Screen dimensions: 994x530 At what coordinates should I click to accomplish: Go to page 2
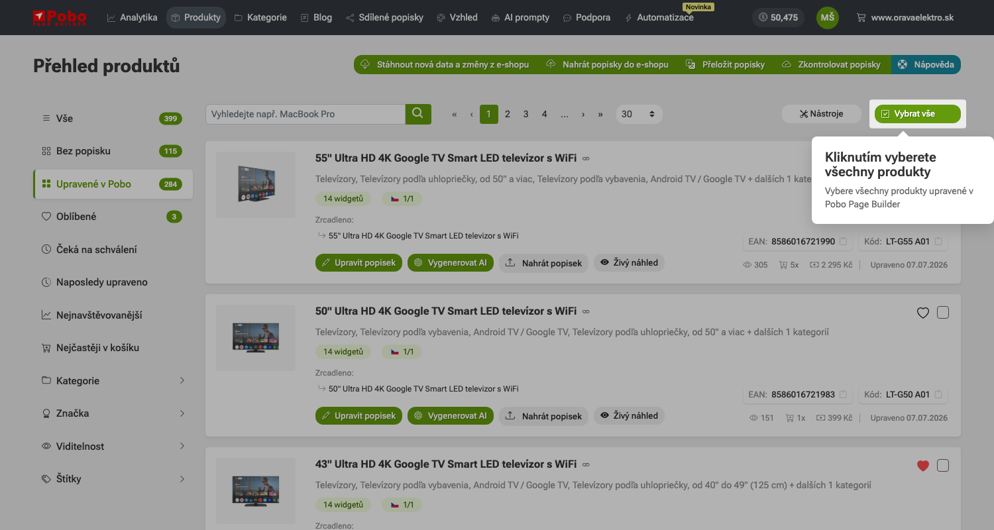tap(508, 114)
